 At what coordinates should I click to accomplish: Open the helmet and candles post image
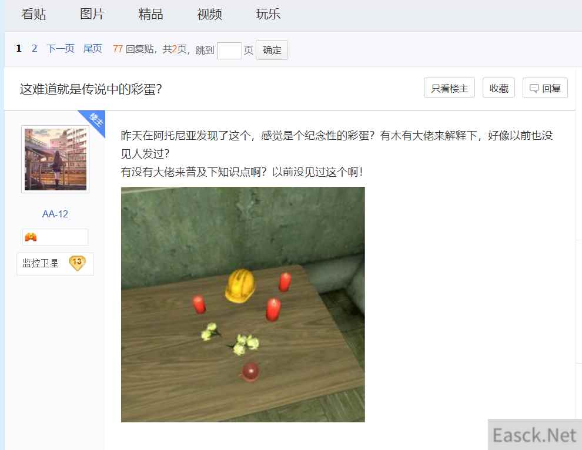(x=243, y=304)
